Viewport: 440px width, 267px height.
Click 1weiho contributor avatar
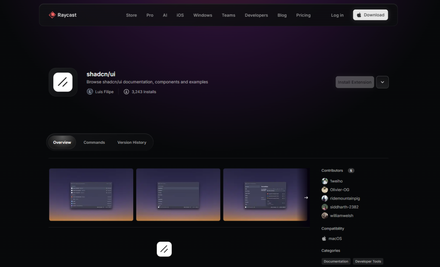pos(325,181)
